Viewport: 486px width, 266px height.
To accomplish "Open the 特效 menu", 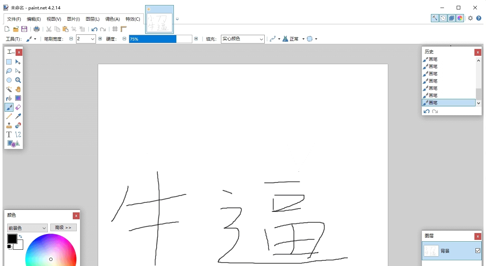I will point(133,19).
